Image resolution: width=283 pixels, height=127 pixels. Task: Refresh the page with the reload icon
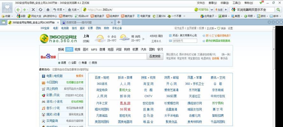pyautogui.click(x=41, y=10)
